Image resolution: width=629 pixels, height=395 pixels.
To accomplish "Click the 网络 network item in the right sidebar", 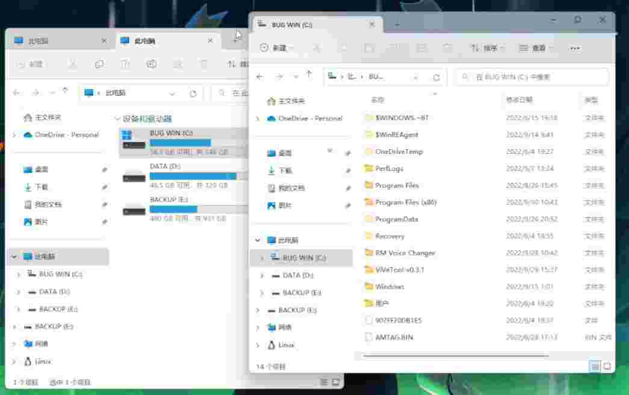I will tap(285, 328).
